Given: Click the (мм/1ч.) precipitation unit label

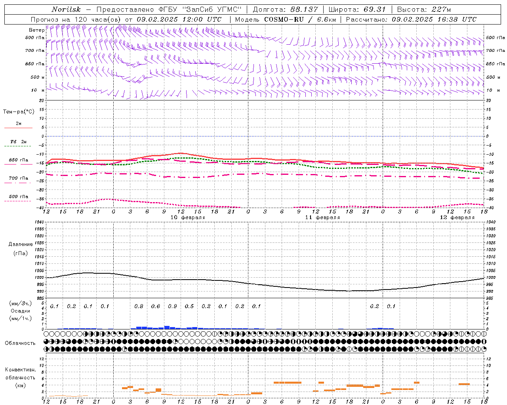Looking at the screenshot, I should pos(21,318).
